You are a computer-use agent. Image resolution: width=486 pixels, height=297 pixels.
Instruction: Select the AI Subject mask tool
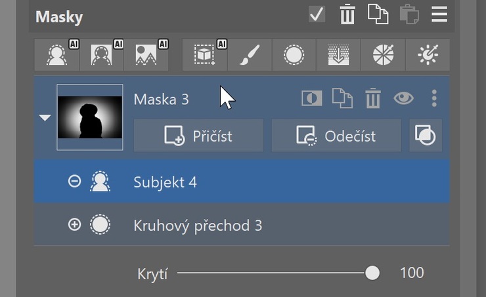click(x=56, y=55)
